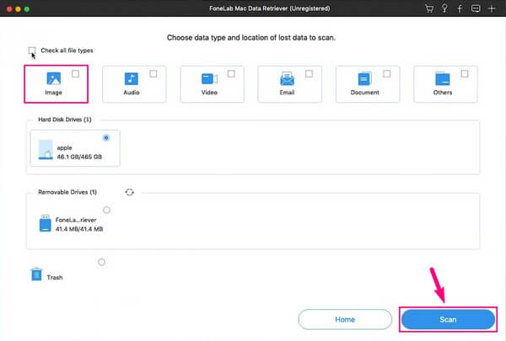Open the feedback chat icon
506x341 pixels.
click(476, 8)
